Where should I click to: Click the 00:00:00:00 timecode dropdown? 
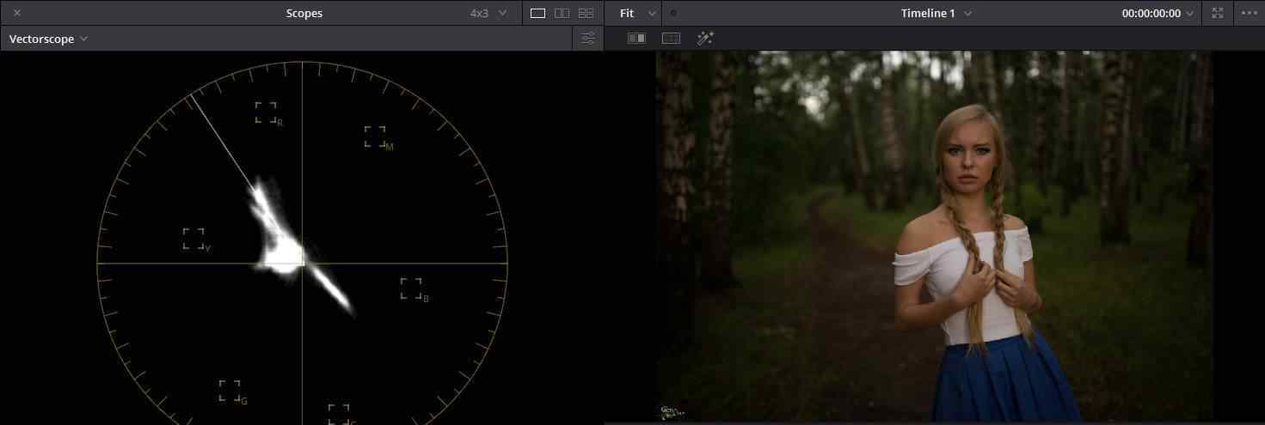[1158, 13]
